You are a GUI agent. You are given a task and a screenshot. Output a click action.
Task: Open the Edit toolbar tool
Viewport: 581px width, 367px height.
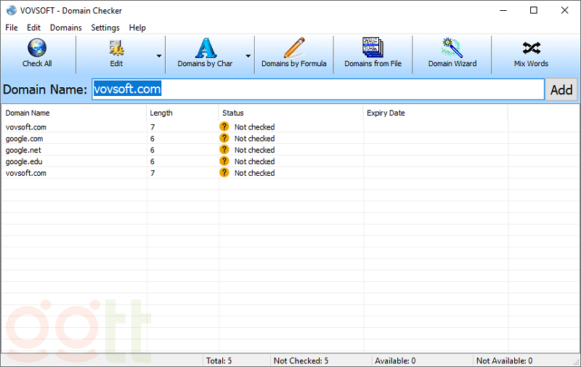116,54
